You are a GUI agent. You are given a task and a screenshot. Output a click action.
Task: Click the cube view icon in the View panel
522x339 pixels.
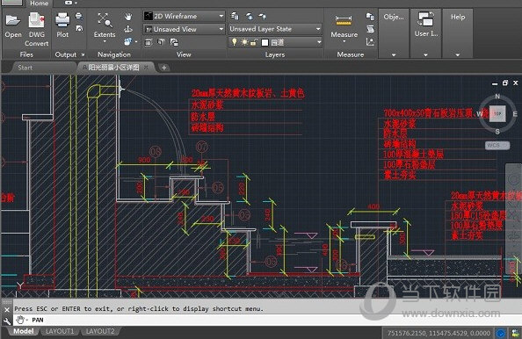[x=161, y=42]
